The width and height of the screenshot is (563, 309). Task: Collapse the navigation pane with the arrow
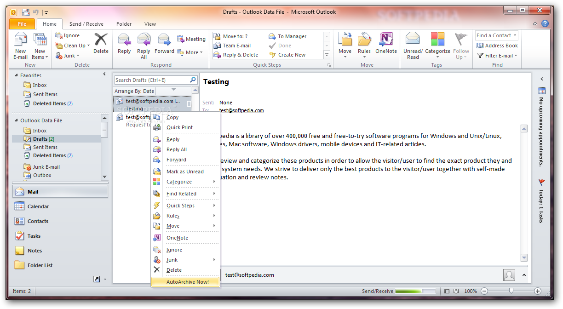pyautogui.click(x=104, y=74)
